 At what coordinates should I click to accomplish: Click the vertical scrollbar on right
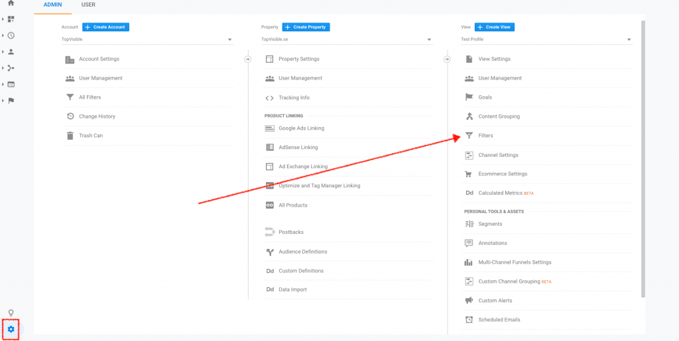click(x=643, y=159)
